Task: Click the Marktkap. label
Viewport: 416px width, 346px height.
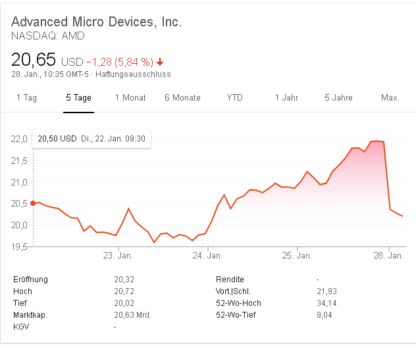Action: [x=30, y=315]
